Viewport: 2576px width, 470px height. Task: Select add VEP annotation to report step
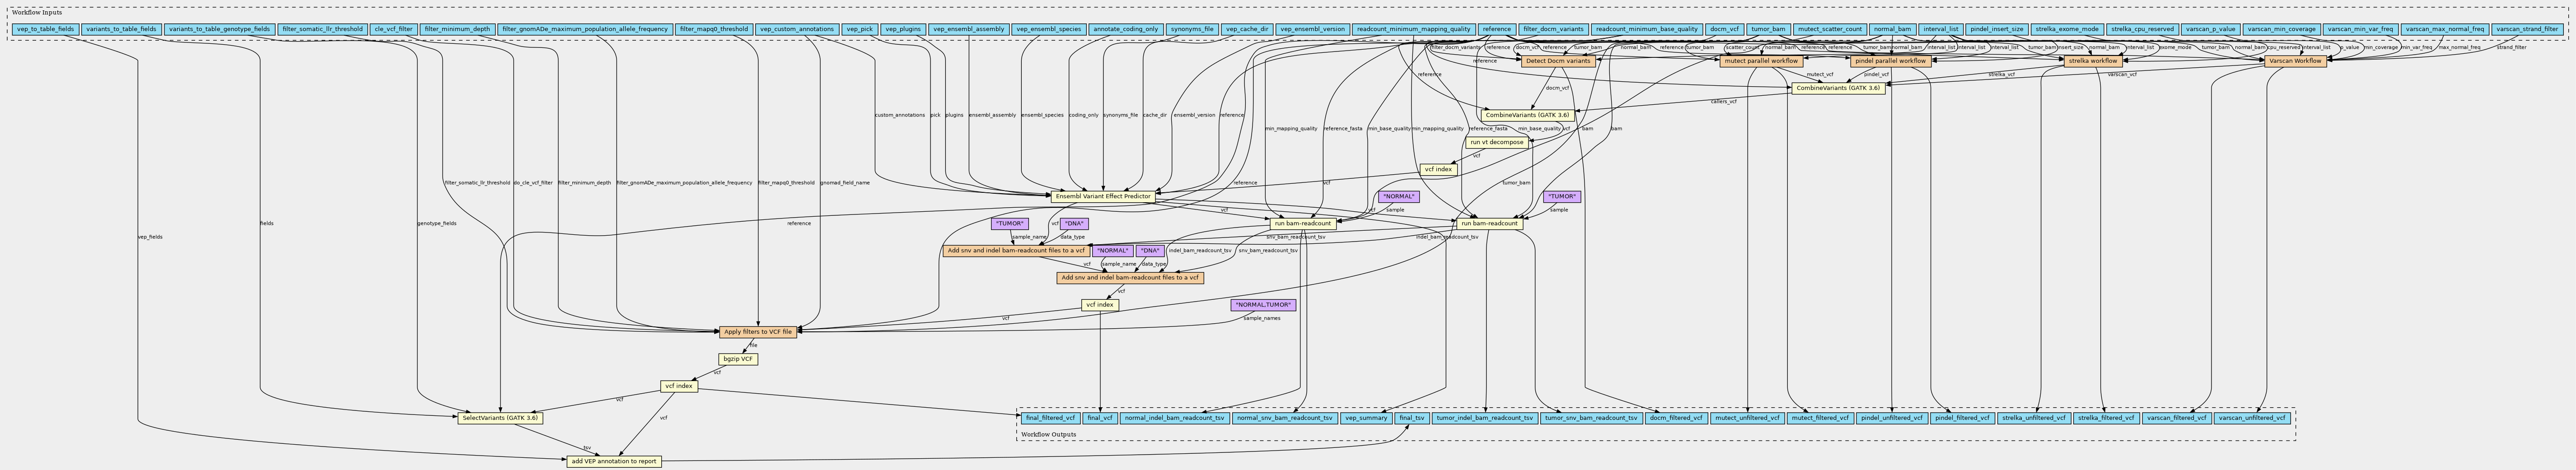click(614, 461)
